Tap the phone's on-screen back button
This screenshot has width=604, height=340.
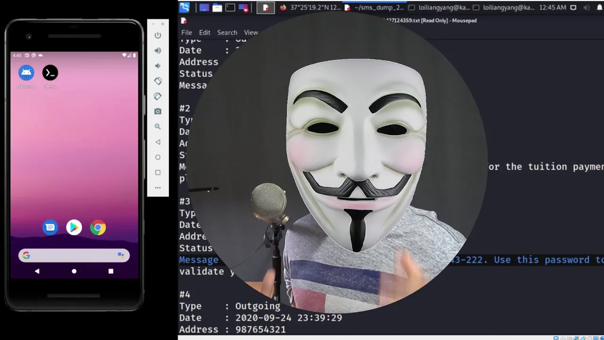37,272
